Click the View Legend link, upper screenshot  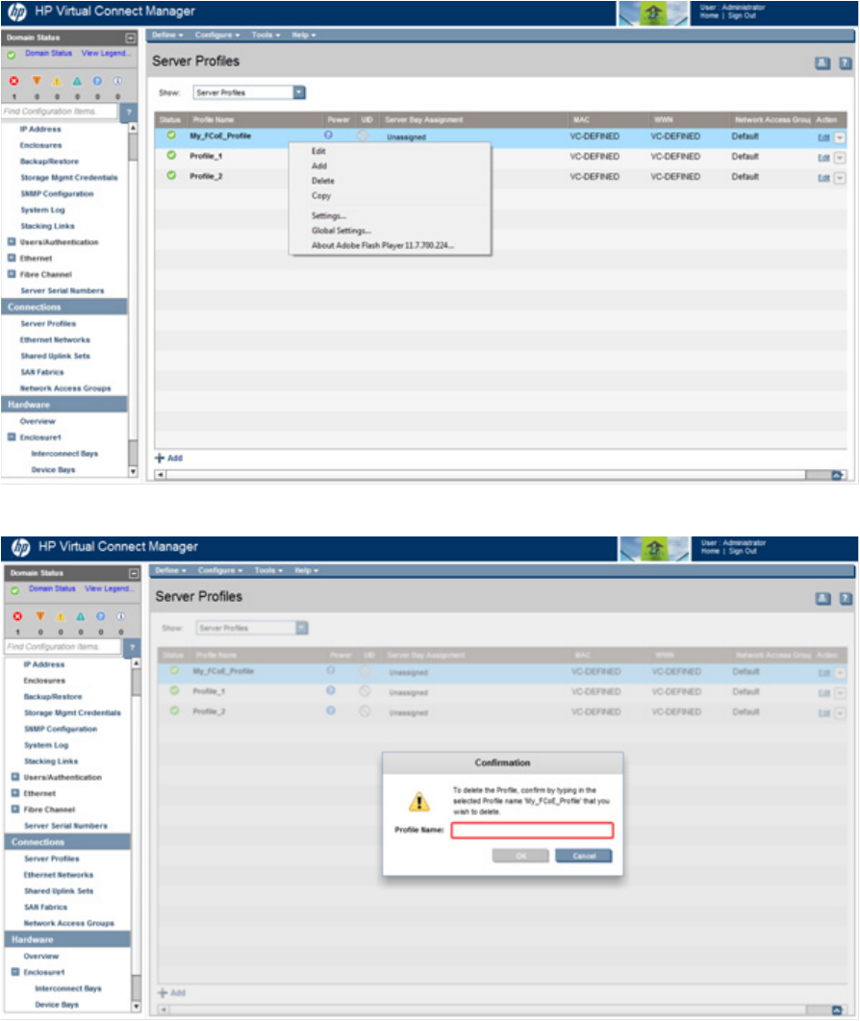[105, 54]
